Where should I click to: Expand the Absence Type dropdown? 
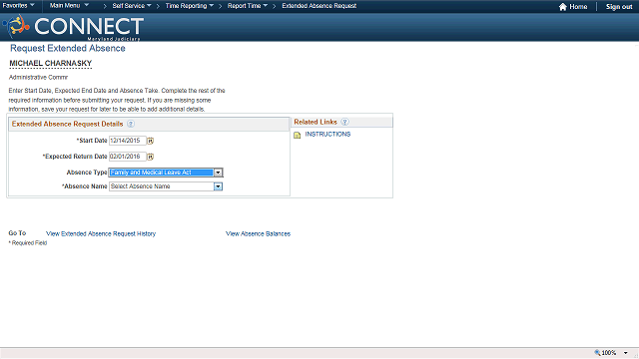point(218,173)
